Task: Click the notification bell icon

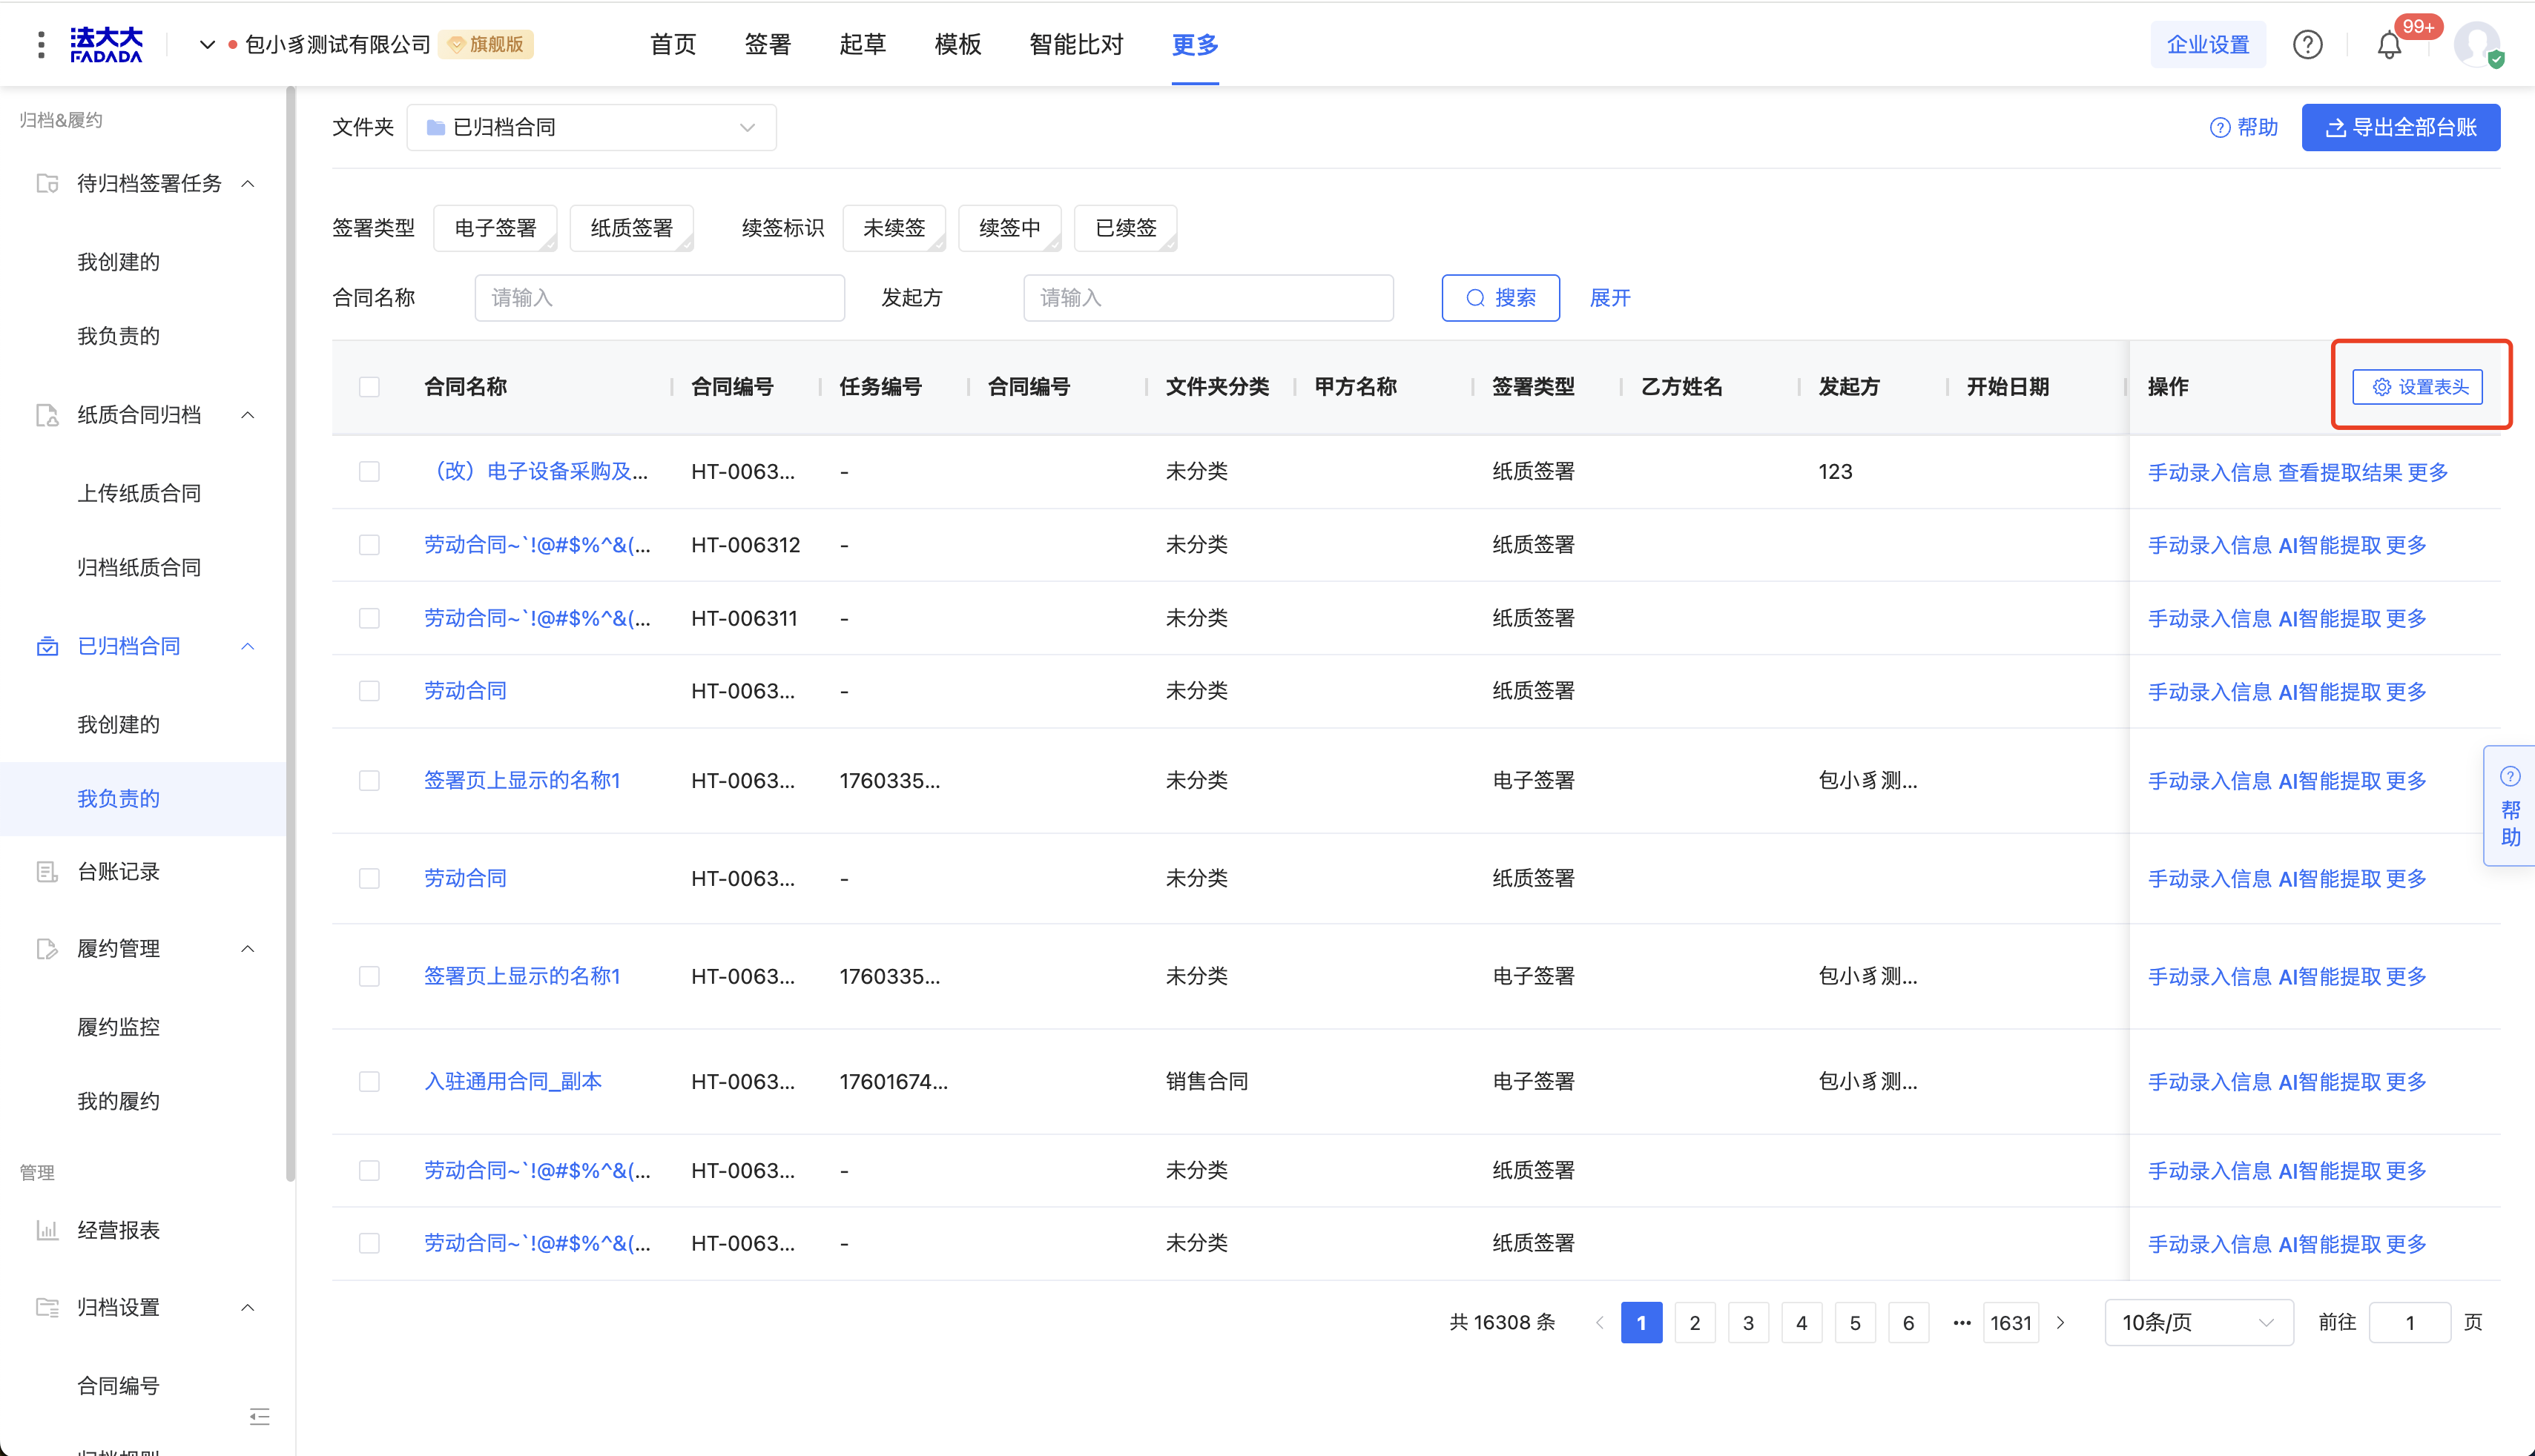Action: point(2388,45)
